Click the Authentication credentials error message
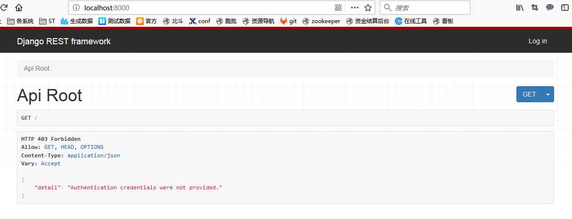This screenshot has width=572, height=219. [145, 187]
